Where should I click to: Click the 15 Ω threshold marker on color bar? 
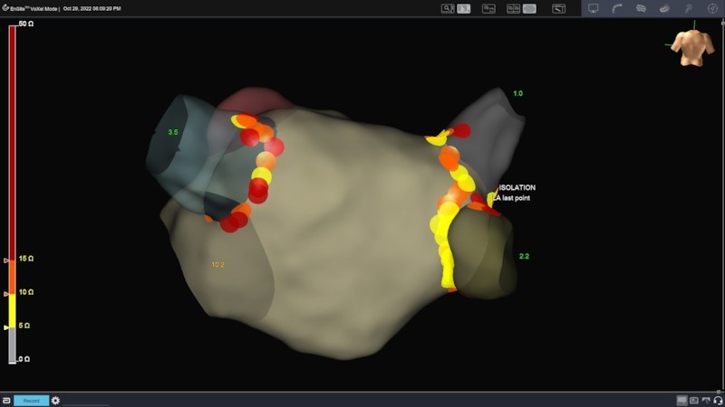pos(8,260)
